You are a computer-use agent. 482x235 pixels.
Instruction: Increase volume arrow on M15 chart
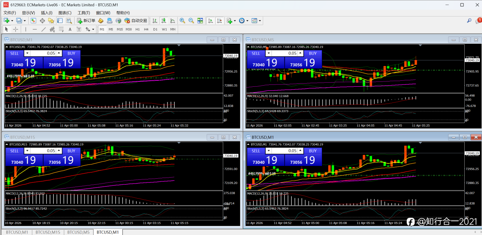tap(59, 151)
